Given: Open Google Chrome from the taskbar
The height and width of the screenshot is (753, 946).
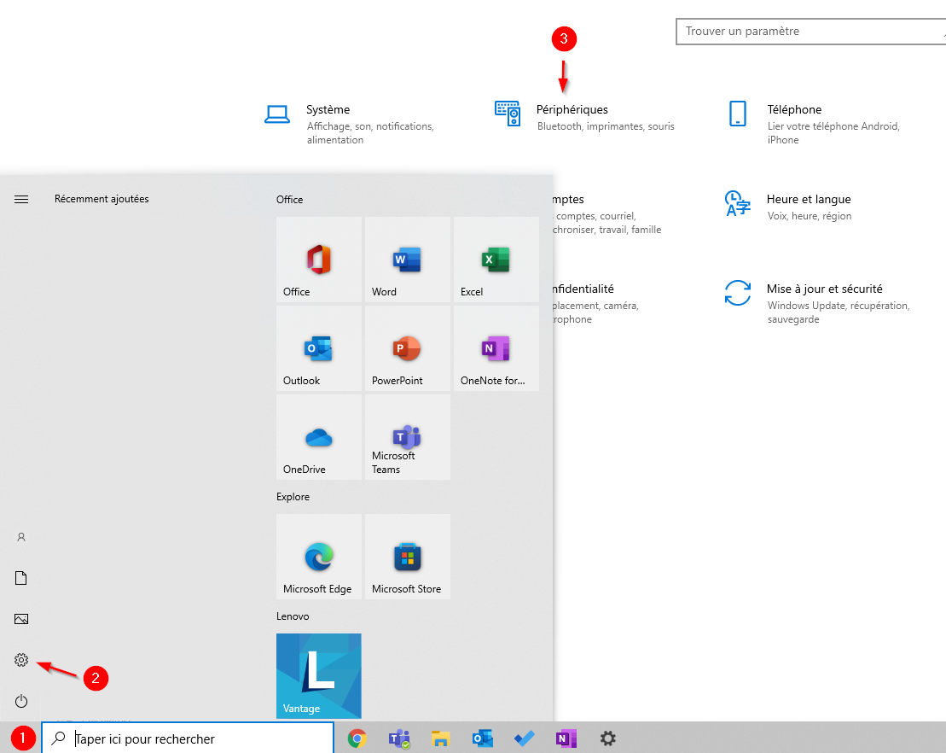Looking at the screenshot, I should 357,738.
